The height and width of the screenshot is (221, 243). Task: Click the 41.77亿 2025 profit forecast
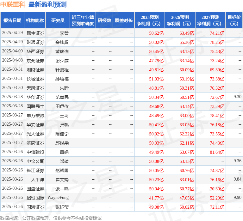156,198
